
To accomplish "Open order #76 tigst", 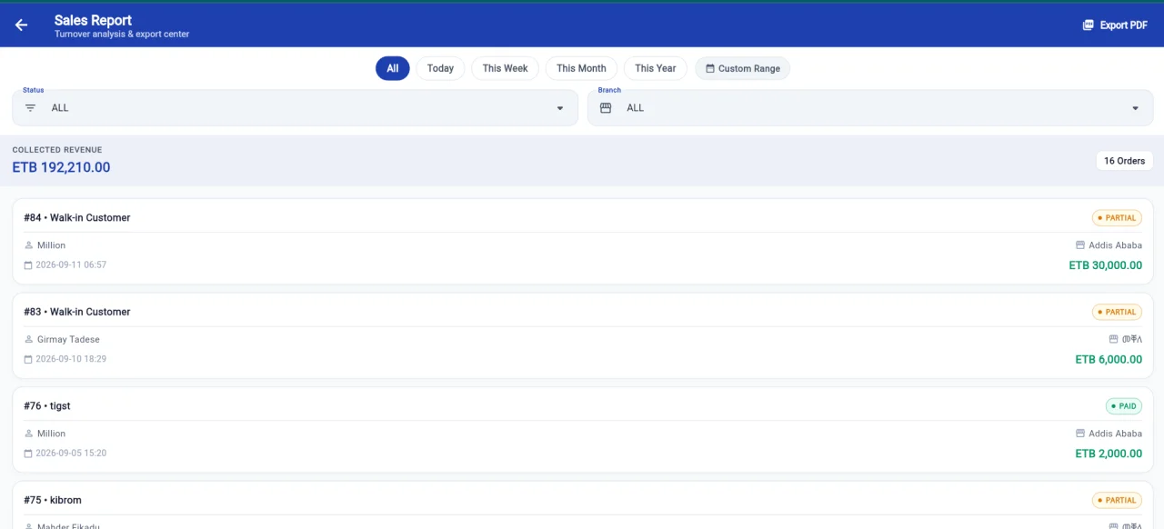I will [583, 429].
